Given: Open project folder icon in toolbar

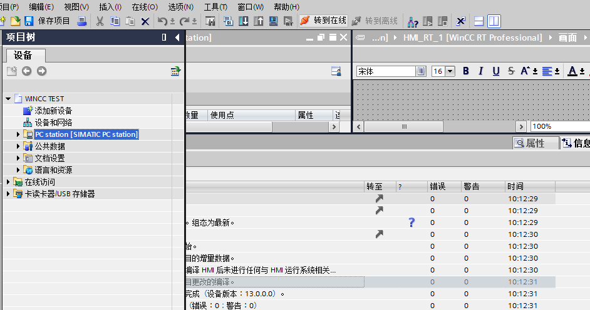Looking at the screenshot, I should 16,21.
